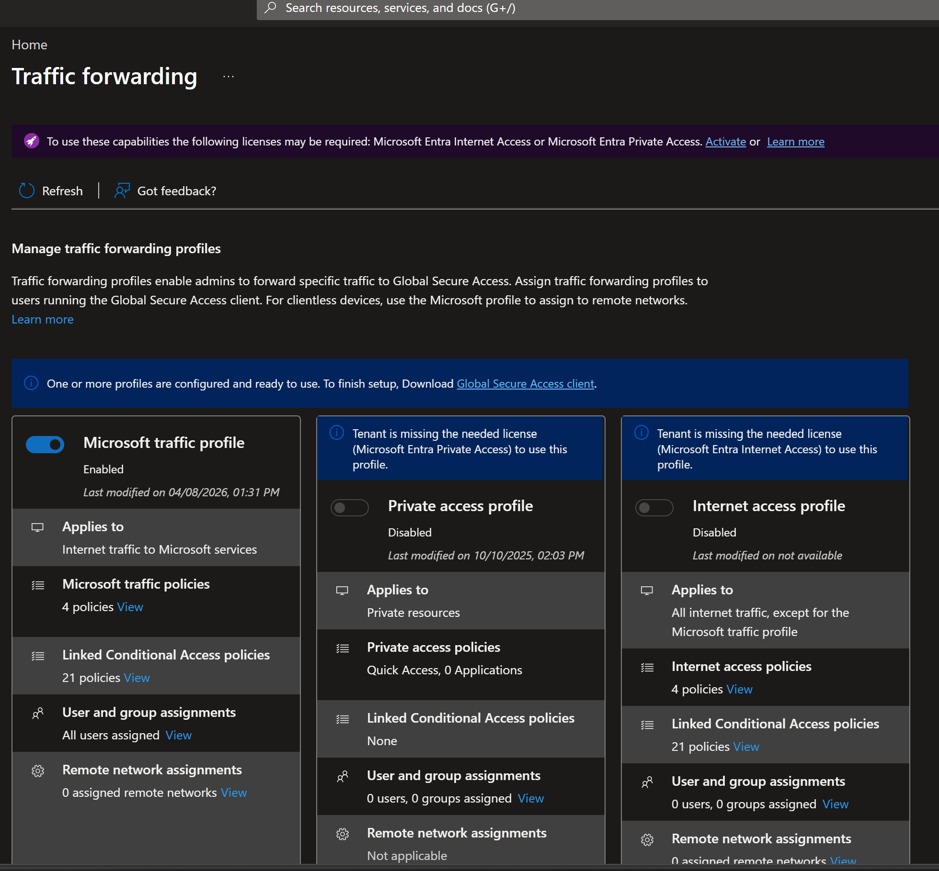939x871 pixels.
Task: Open the Got feedback? command
Action: (165, 190)
